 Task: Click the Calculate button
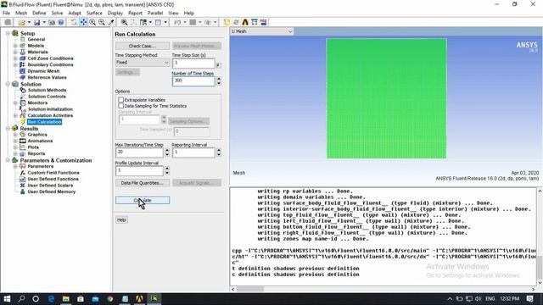click(x=143, y=200)
